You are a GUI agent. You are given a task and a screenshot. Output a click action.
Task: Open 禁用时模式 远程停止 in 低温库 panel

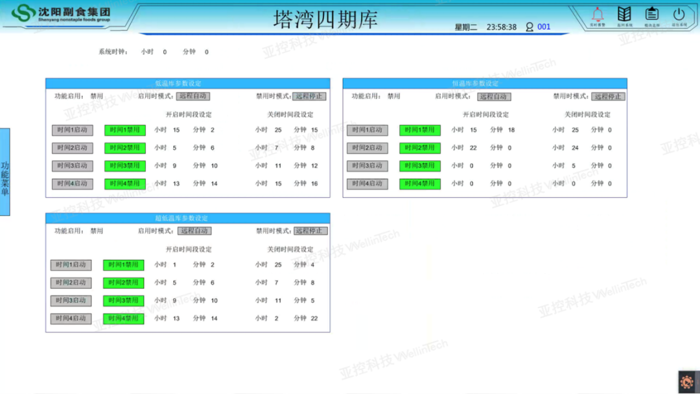click(x=309, y=97)
